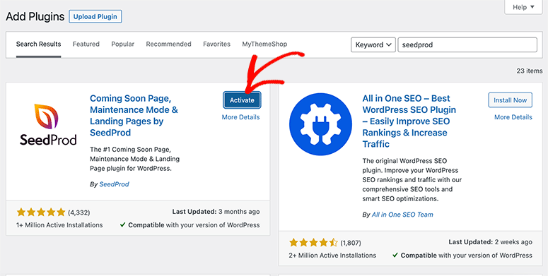Click the 1+ Million Active Installations text
Screen dimensions: 548x276
coord(59,225)
